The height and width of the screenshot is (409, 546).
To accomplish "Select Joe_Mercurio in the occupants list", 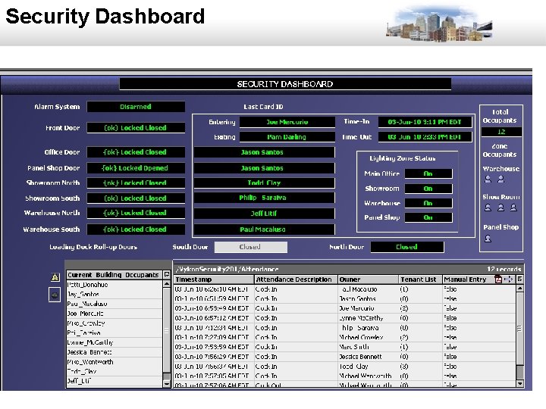I will click(x=115, y=314).
